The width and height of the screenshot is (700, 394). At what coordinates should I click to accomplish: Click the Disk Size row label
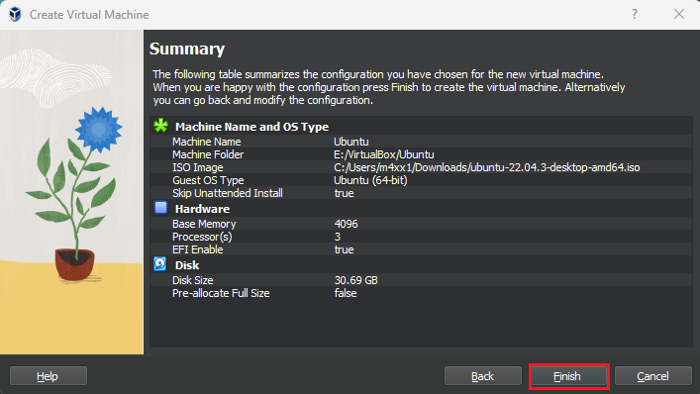tap(193, 280)
